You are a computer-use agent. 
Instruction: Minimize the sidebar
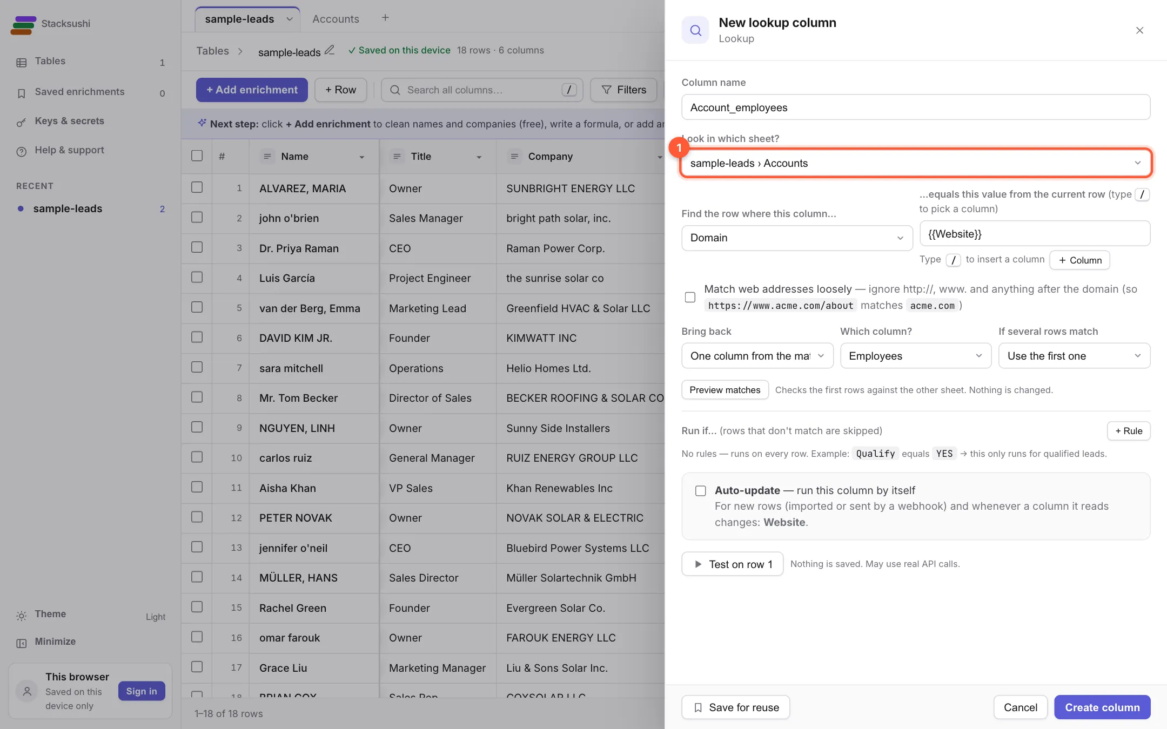pos(90,642)
